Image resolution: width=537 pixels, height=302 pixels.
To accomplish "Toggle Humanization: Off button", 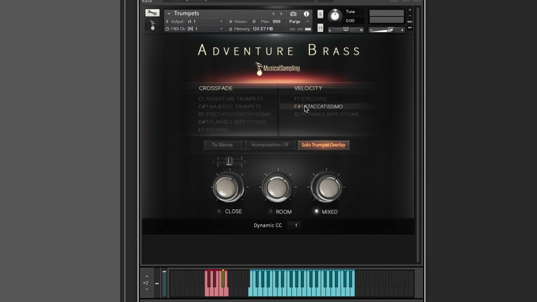I will point(270,145).
